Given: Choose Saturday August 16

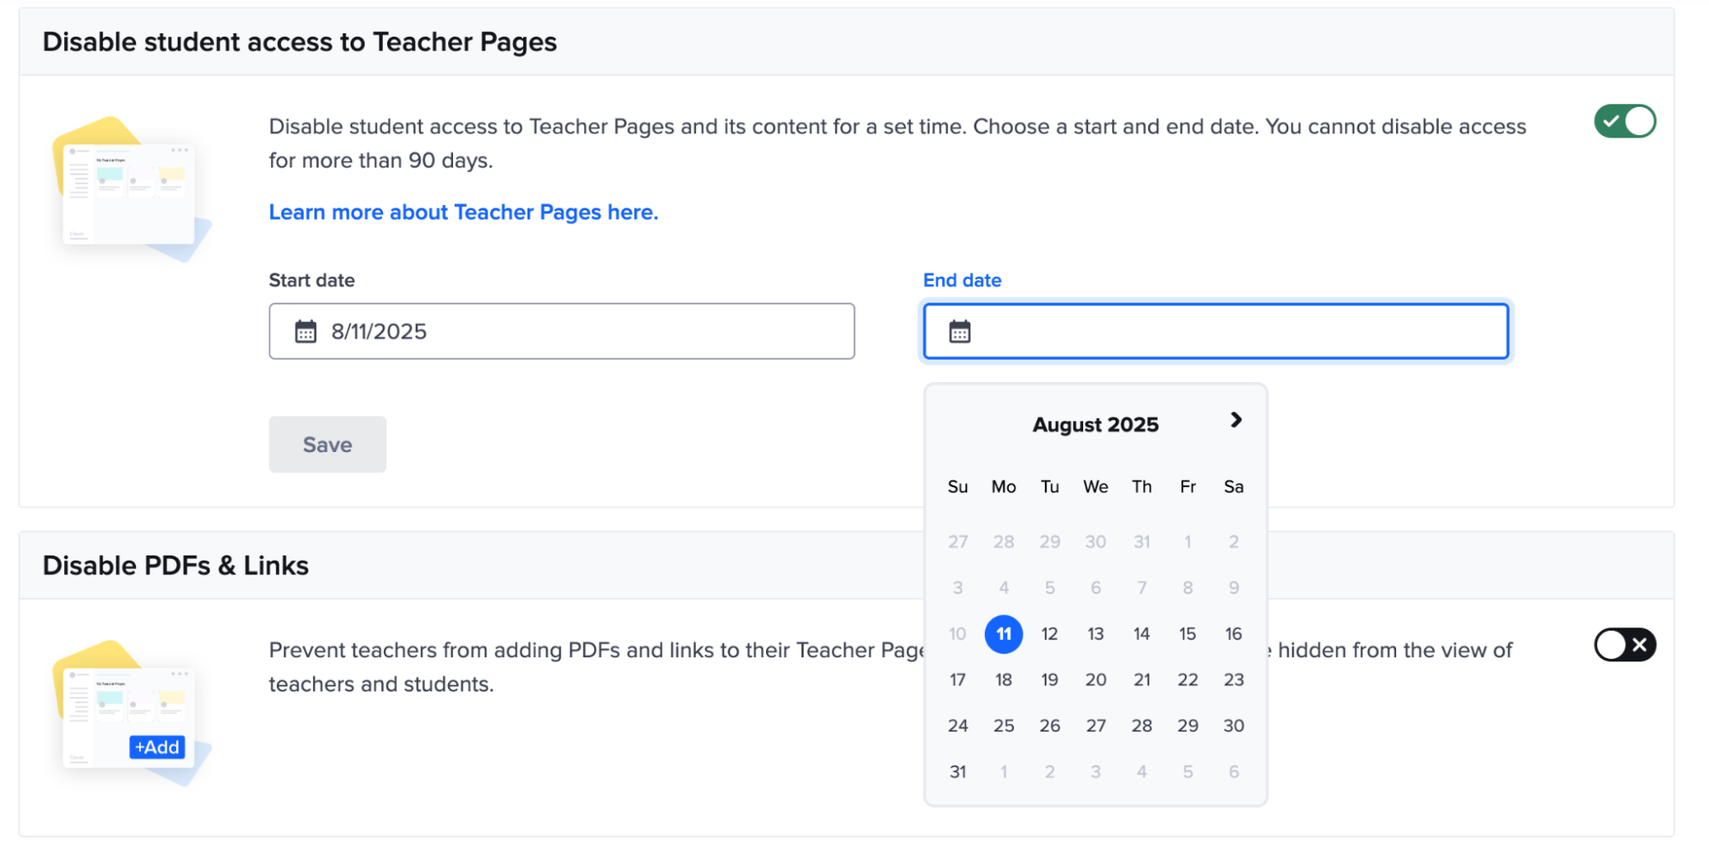Looking at the screenshot, I should click(1234, 634).
